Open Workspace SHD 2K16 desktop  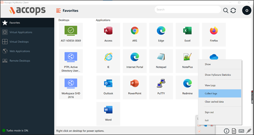71,87
